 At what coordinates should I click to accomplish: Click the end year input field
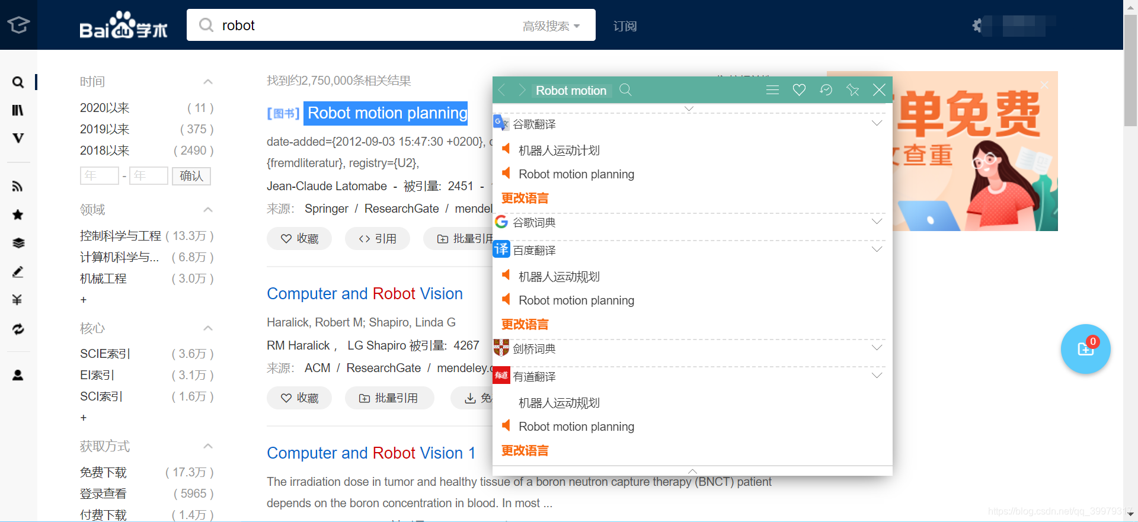pyautogui.click(x=149, y=175)
